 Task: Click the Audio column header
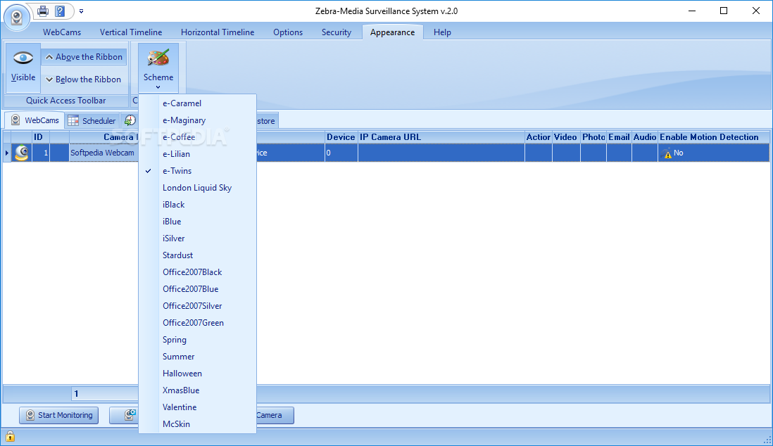pos(645,137)
